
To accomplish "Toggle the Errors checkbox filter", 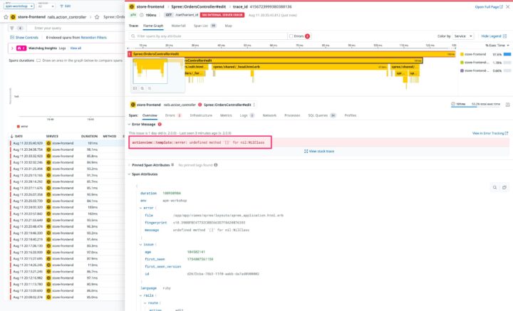I will tap(291, 36).
